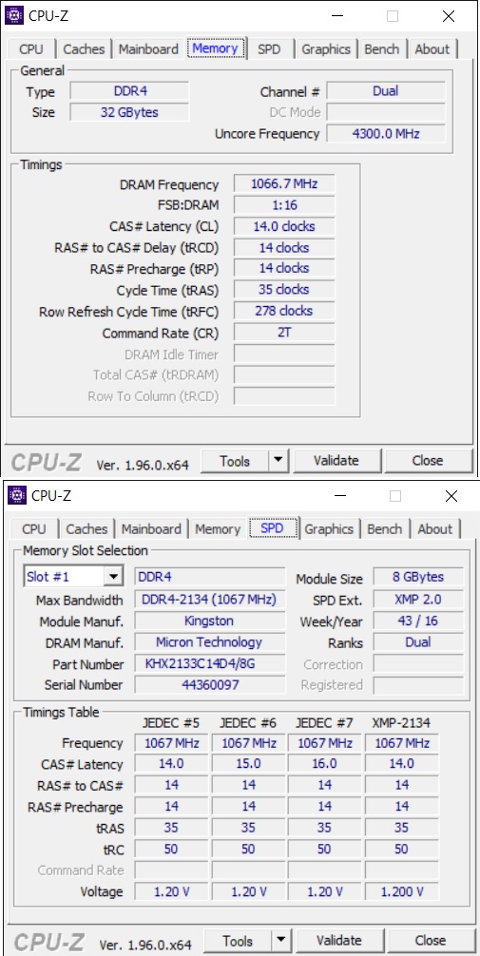
Task: Select the 1:16 FSB:DRAM ratio value
Action: (x=284, y=205)
